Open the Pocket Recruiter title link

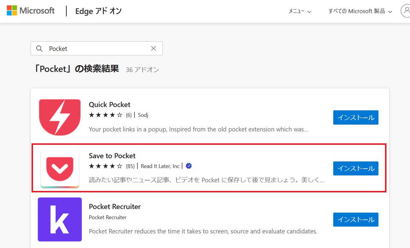tap(115, 207)
